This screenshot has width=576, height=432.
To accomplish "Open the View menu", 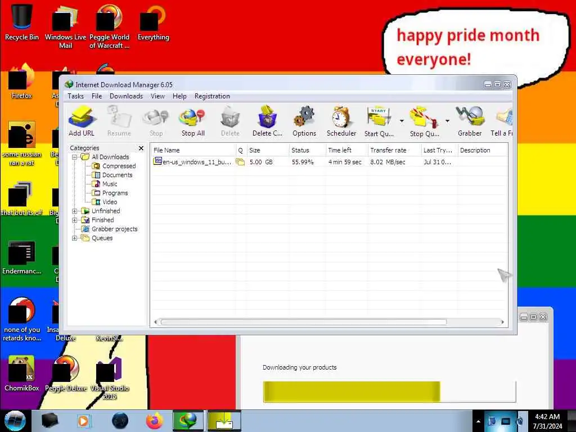I will pos(157,96).
